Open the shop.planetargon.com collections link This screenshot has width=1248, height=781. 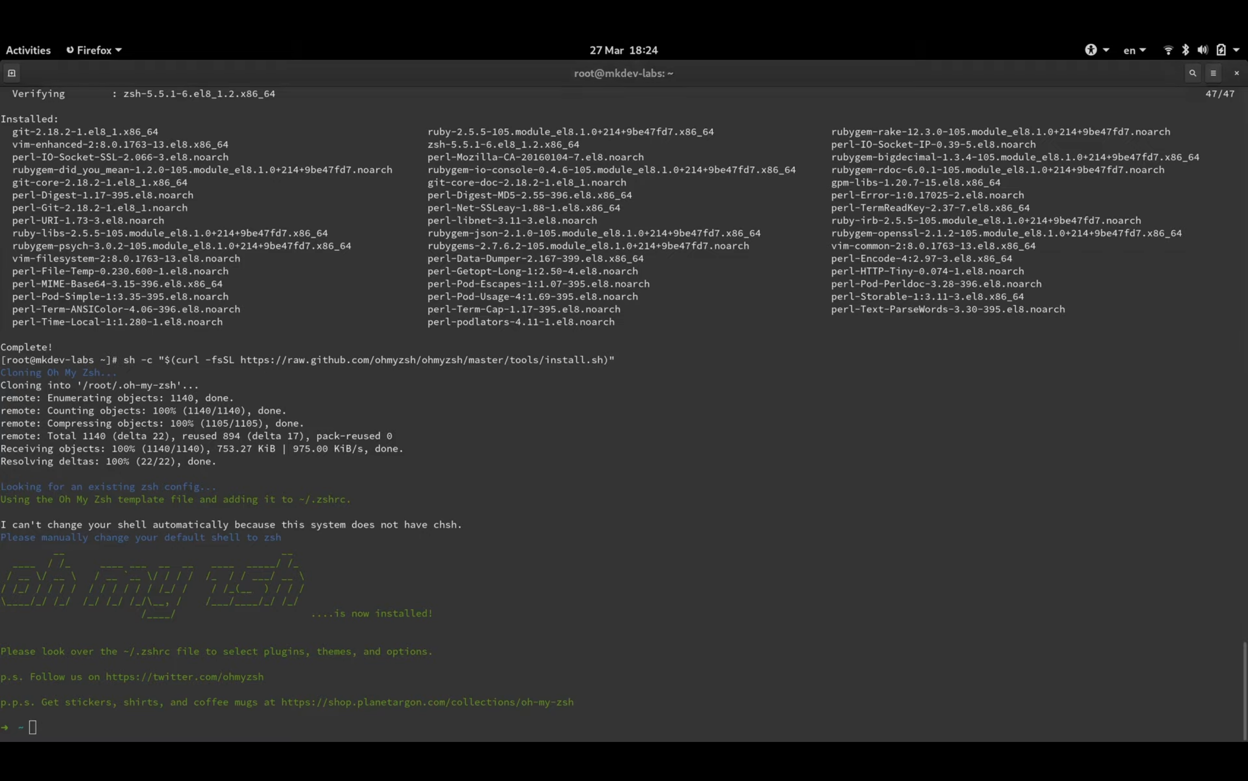[x=427, y=702]
